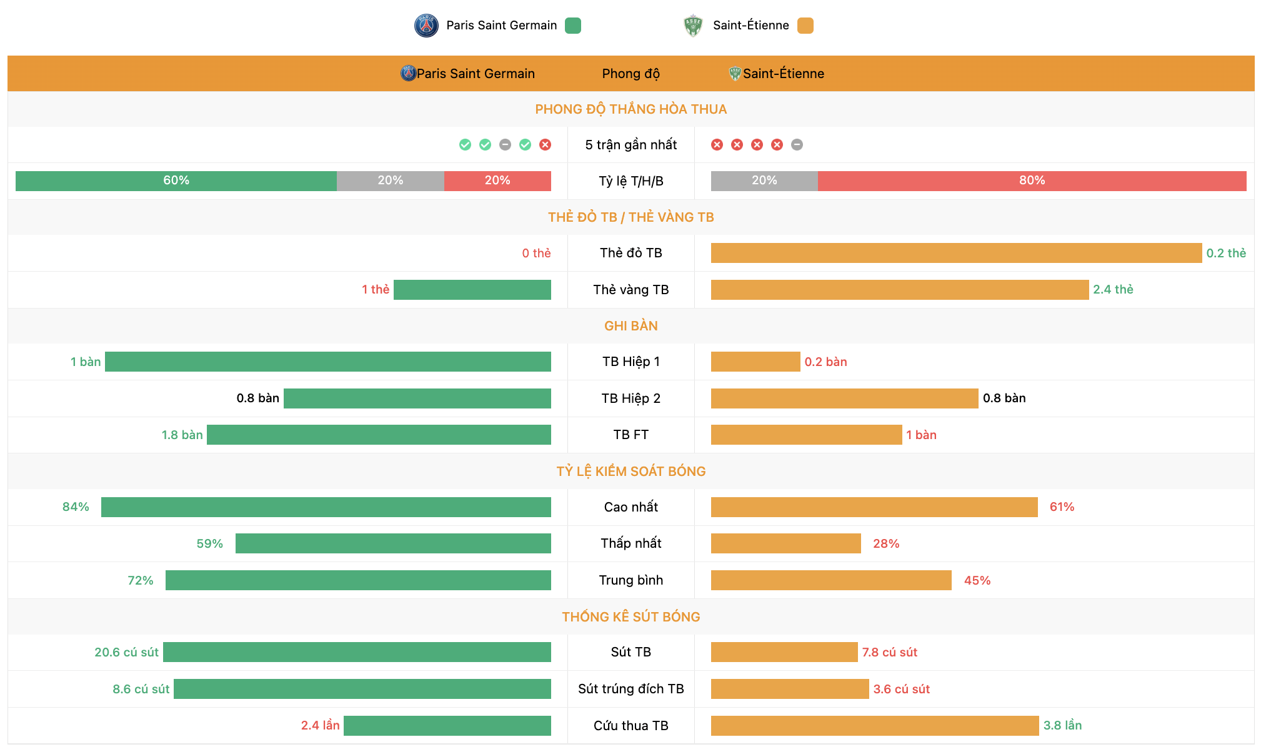1261x752 pixels.
Task: Click the Tỷ lệ T/H/B label
Action: coord(630,181)
